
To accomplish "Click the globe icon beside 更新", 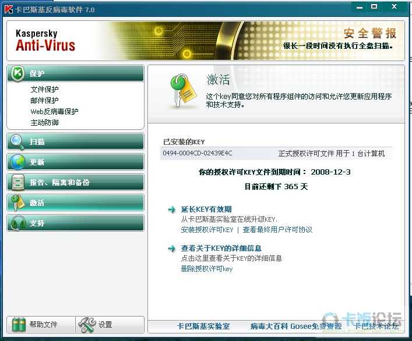I will pyautogui.click(x=17, y=162).
